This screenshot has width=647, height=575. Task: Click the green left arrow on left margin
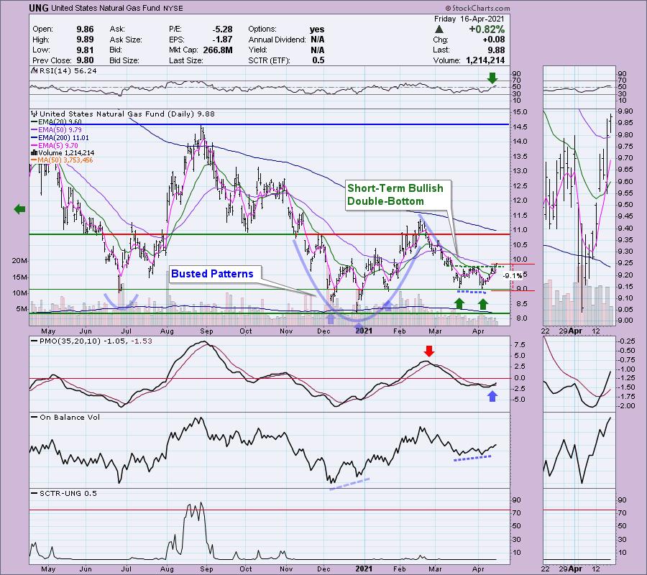coord(19,210)
